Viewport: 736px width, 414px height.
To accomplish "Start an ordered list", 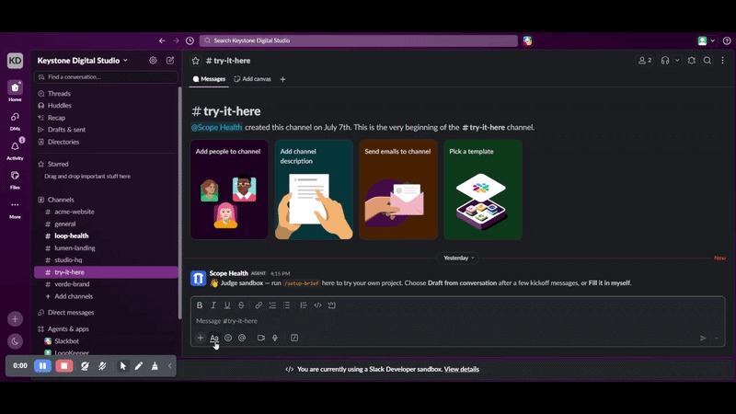I will tap(272, 305).
